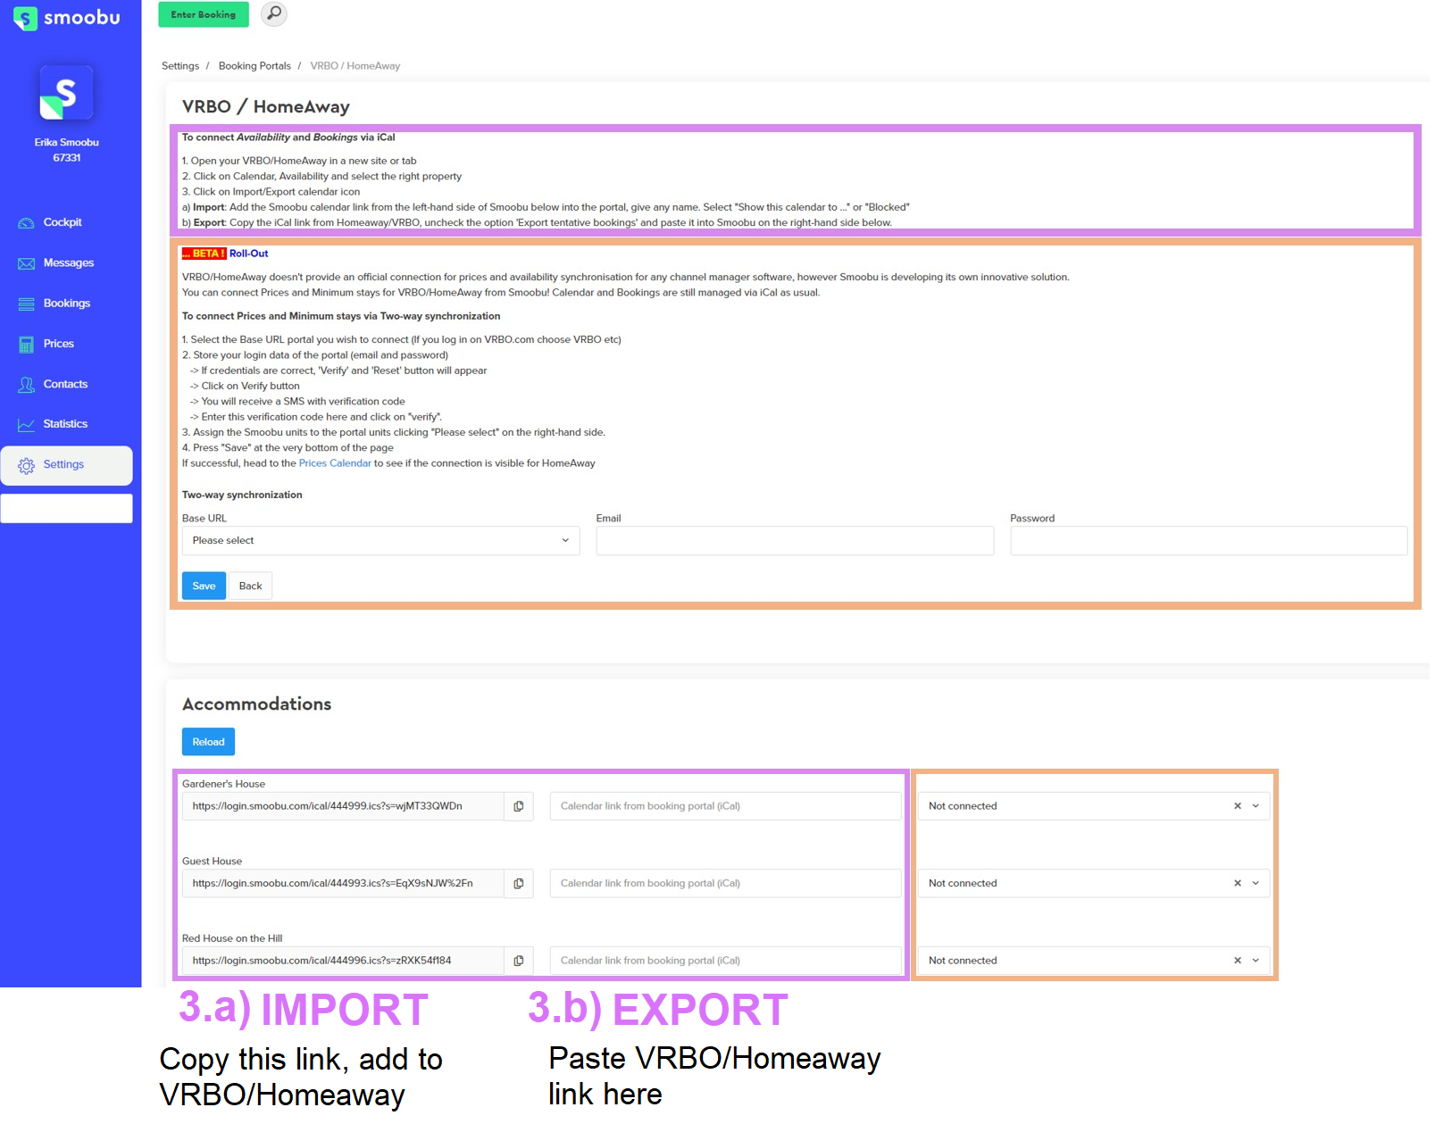Click Red House on the Hill iCal URL field

pos(343,962)
